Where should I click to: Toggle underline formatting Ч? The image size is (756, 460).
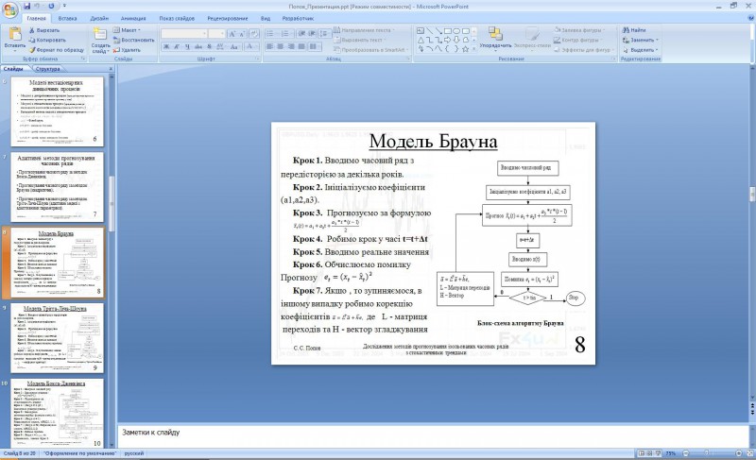click(x=187, y=46)
